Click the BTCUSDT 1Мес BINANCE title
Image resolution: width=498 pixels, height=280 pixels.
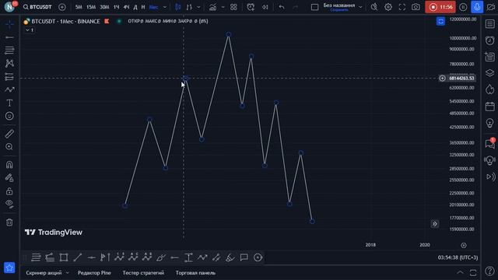65,21
